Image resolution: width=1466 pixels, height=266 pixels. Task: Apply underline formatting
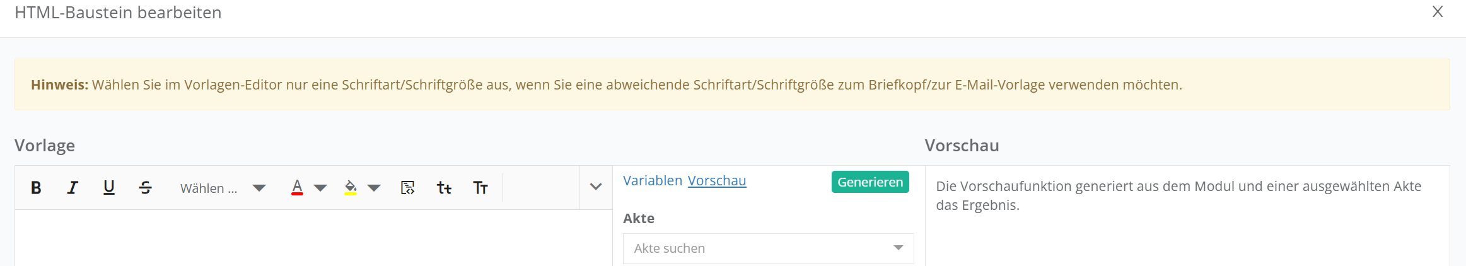109,188
